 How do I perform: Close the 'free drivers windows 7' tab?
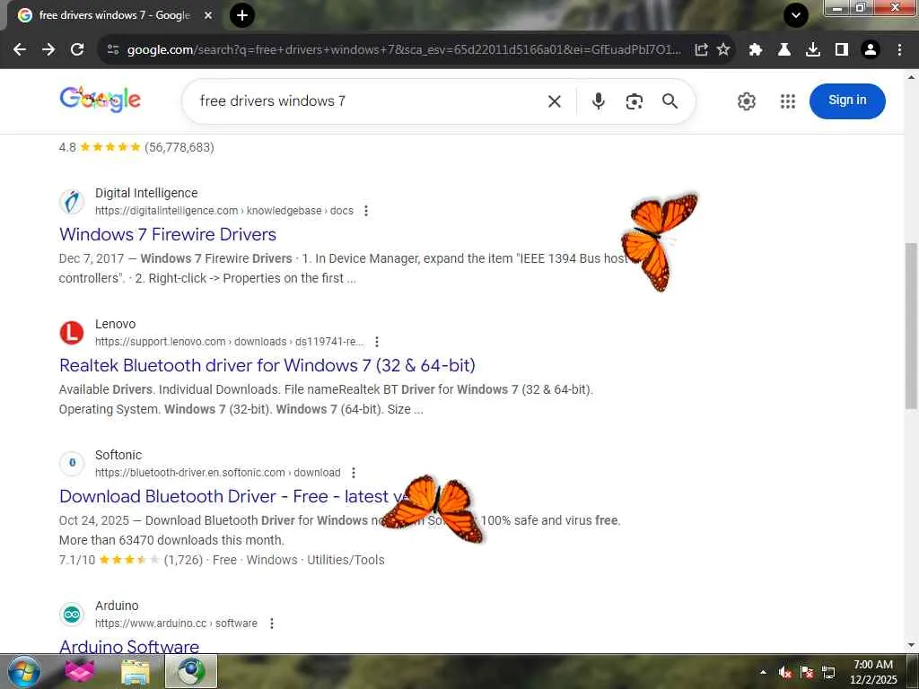[x=208, y=16]
